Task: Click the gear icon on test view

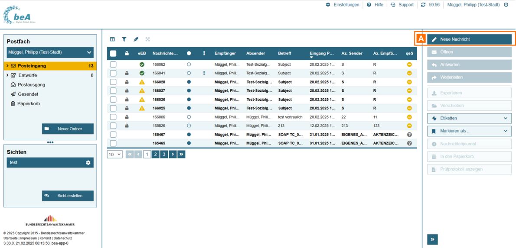Action: (88, 163)
